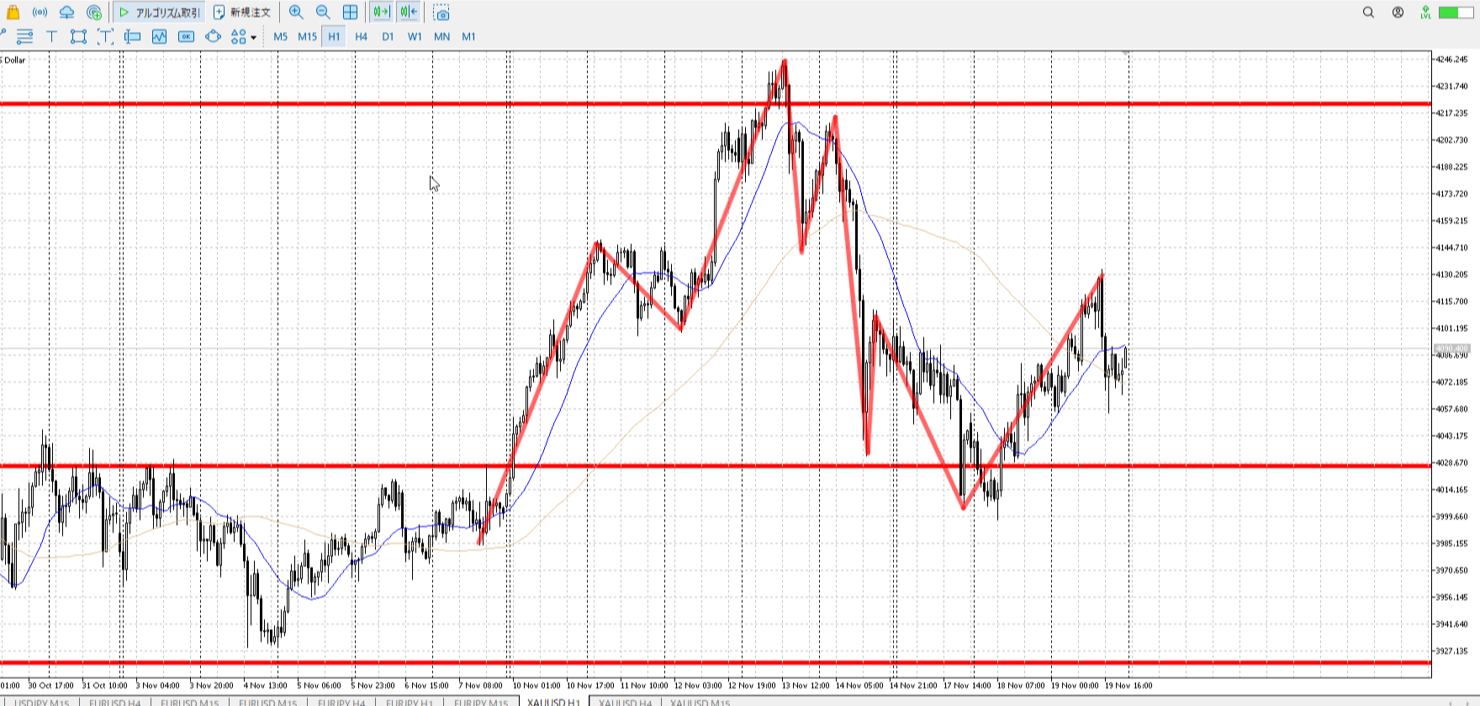Viewport: 1480px width, 706px height.
Task: Open the market shopping bag icon
Action: click(13, 13)
